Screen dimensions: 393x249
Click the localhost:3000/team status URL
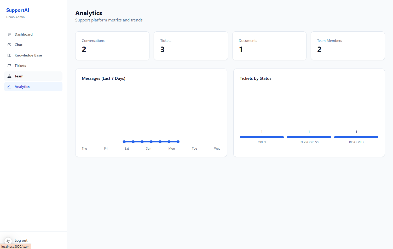[15, 247]
